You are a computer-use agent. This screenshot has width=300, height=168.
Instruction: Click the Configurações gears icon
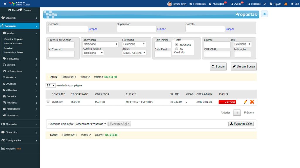point(3,140)
